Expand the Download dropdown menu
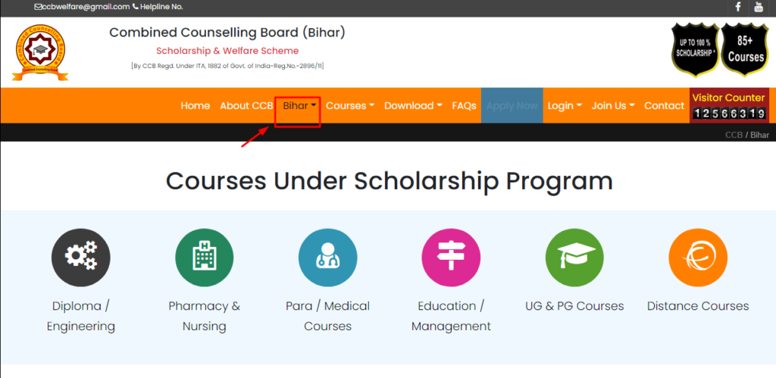 coord(413,106)
